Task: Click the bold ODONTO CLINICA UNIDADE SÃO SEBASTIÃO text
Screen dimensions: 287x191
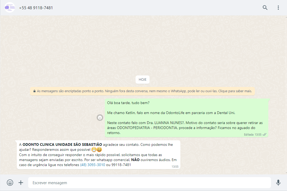Action: pyautogui.click(x=62, y=144)
